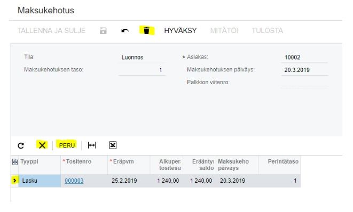
Task: Click Asiakas field showing 10002
Action: [x=304, y=58]
